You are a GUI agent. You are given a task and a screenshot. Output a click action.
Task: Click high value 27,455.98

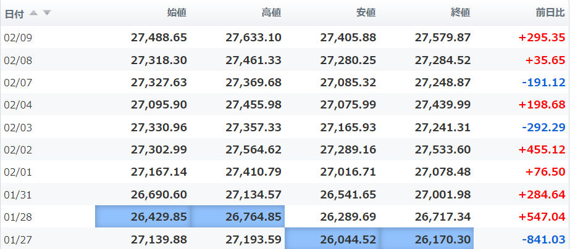253,105
